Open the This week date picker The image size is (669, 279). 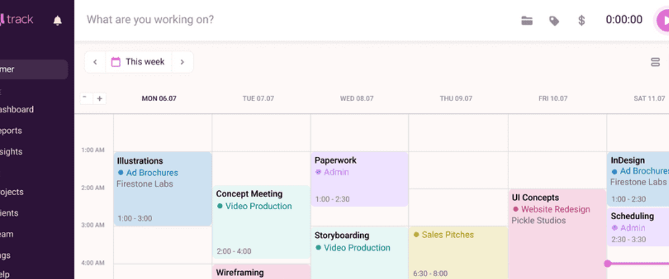pyautogui.click(x=138, y=62)
